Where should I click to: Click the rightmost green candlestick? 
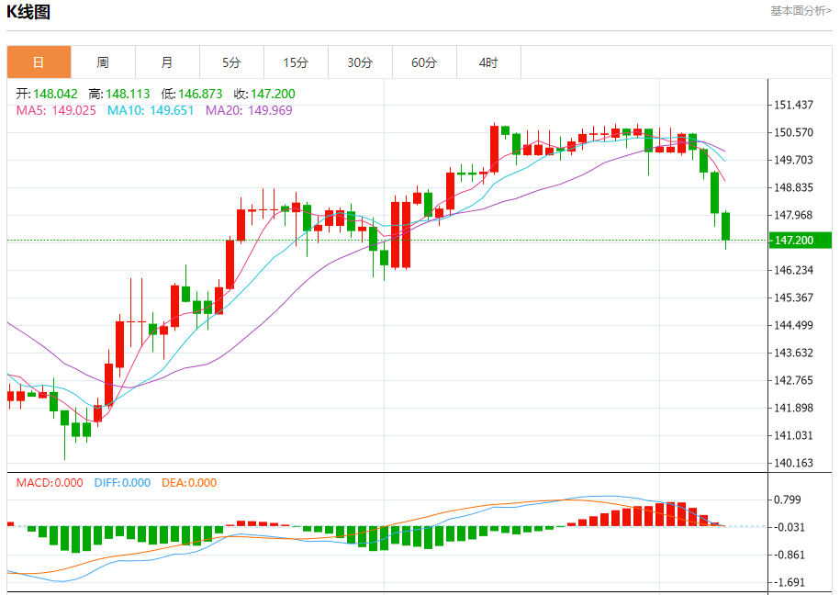725,226
